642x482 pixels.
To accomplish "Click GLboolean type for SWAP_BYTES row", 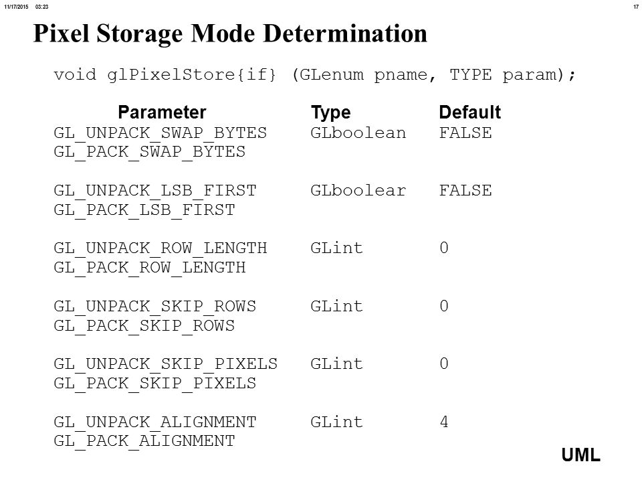I will point(358,133).
